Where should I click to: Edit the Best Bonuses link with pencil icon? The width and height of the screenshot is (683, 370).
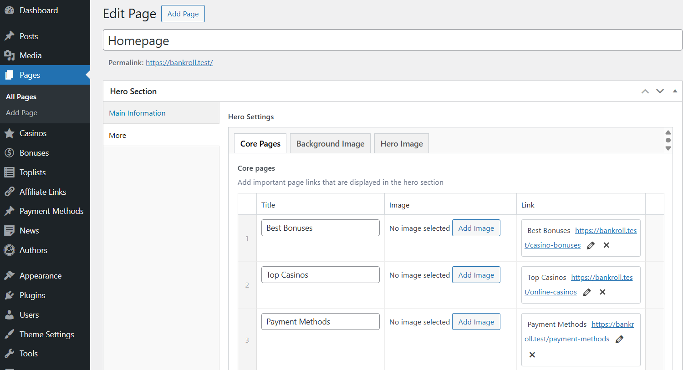click(x=591, y=245)
